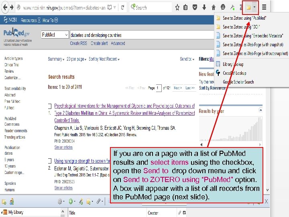Click Zotero new group icon
This screenshot has height=217, width=289.
[x=12, y=202]
